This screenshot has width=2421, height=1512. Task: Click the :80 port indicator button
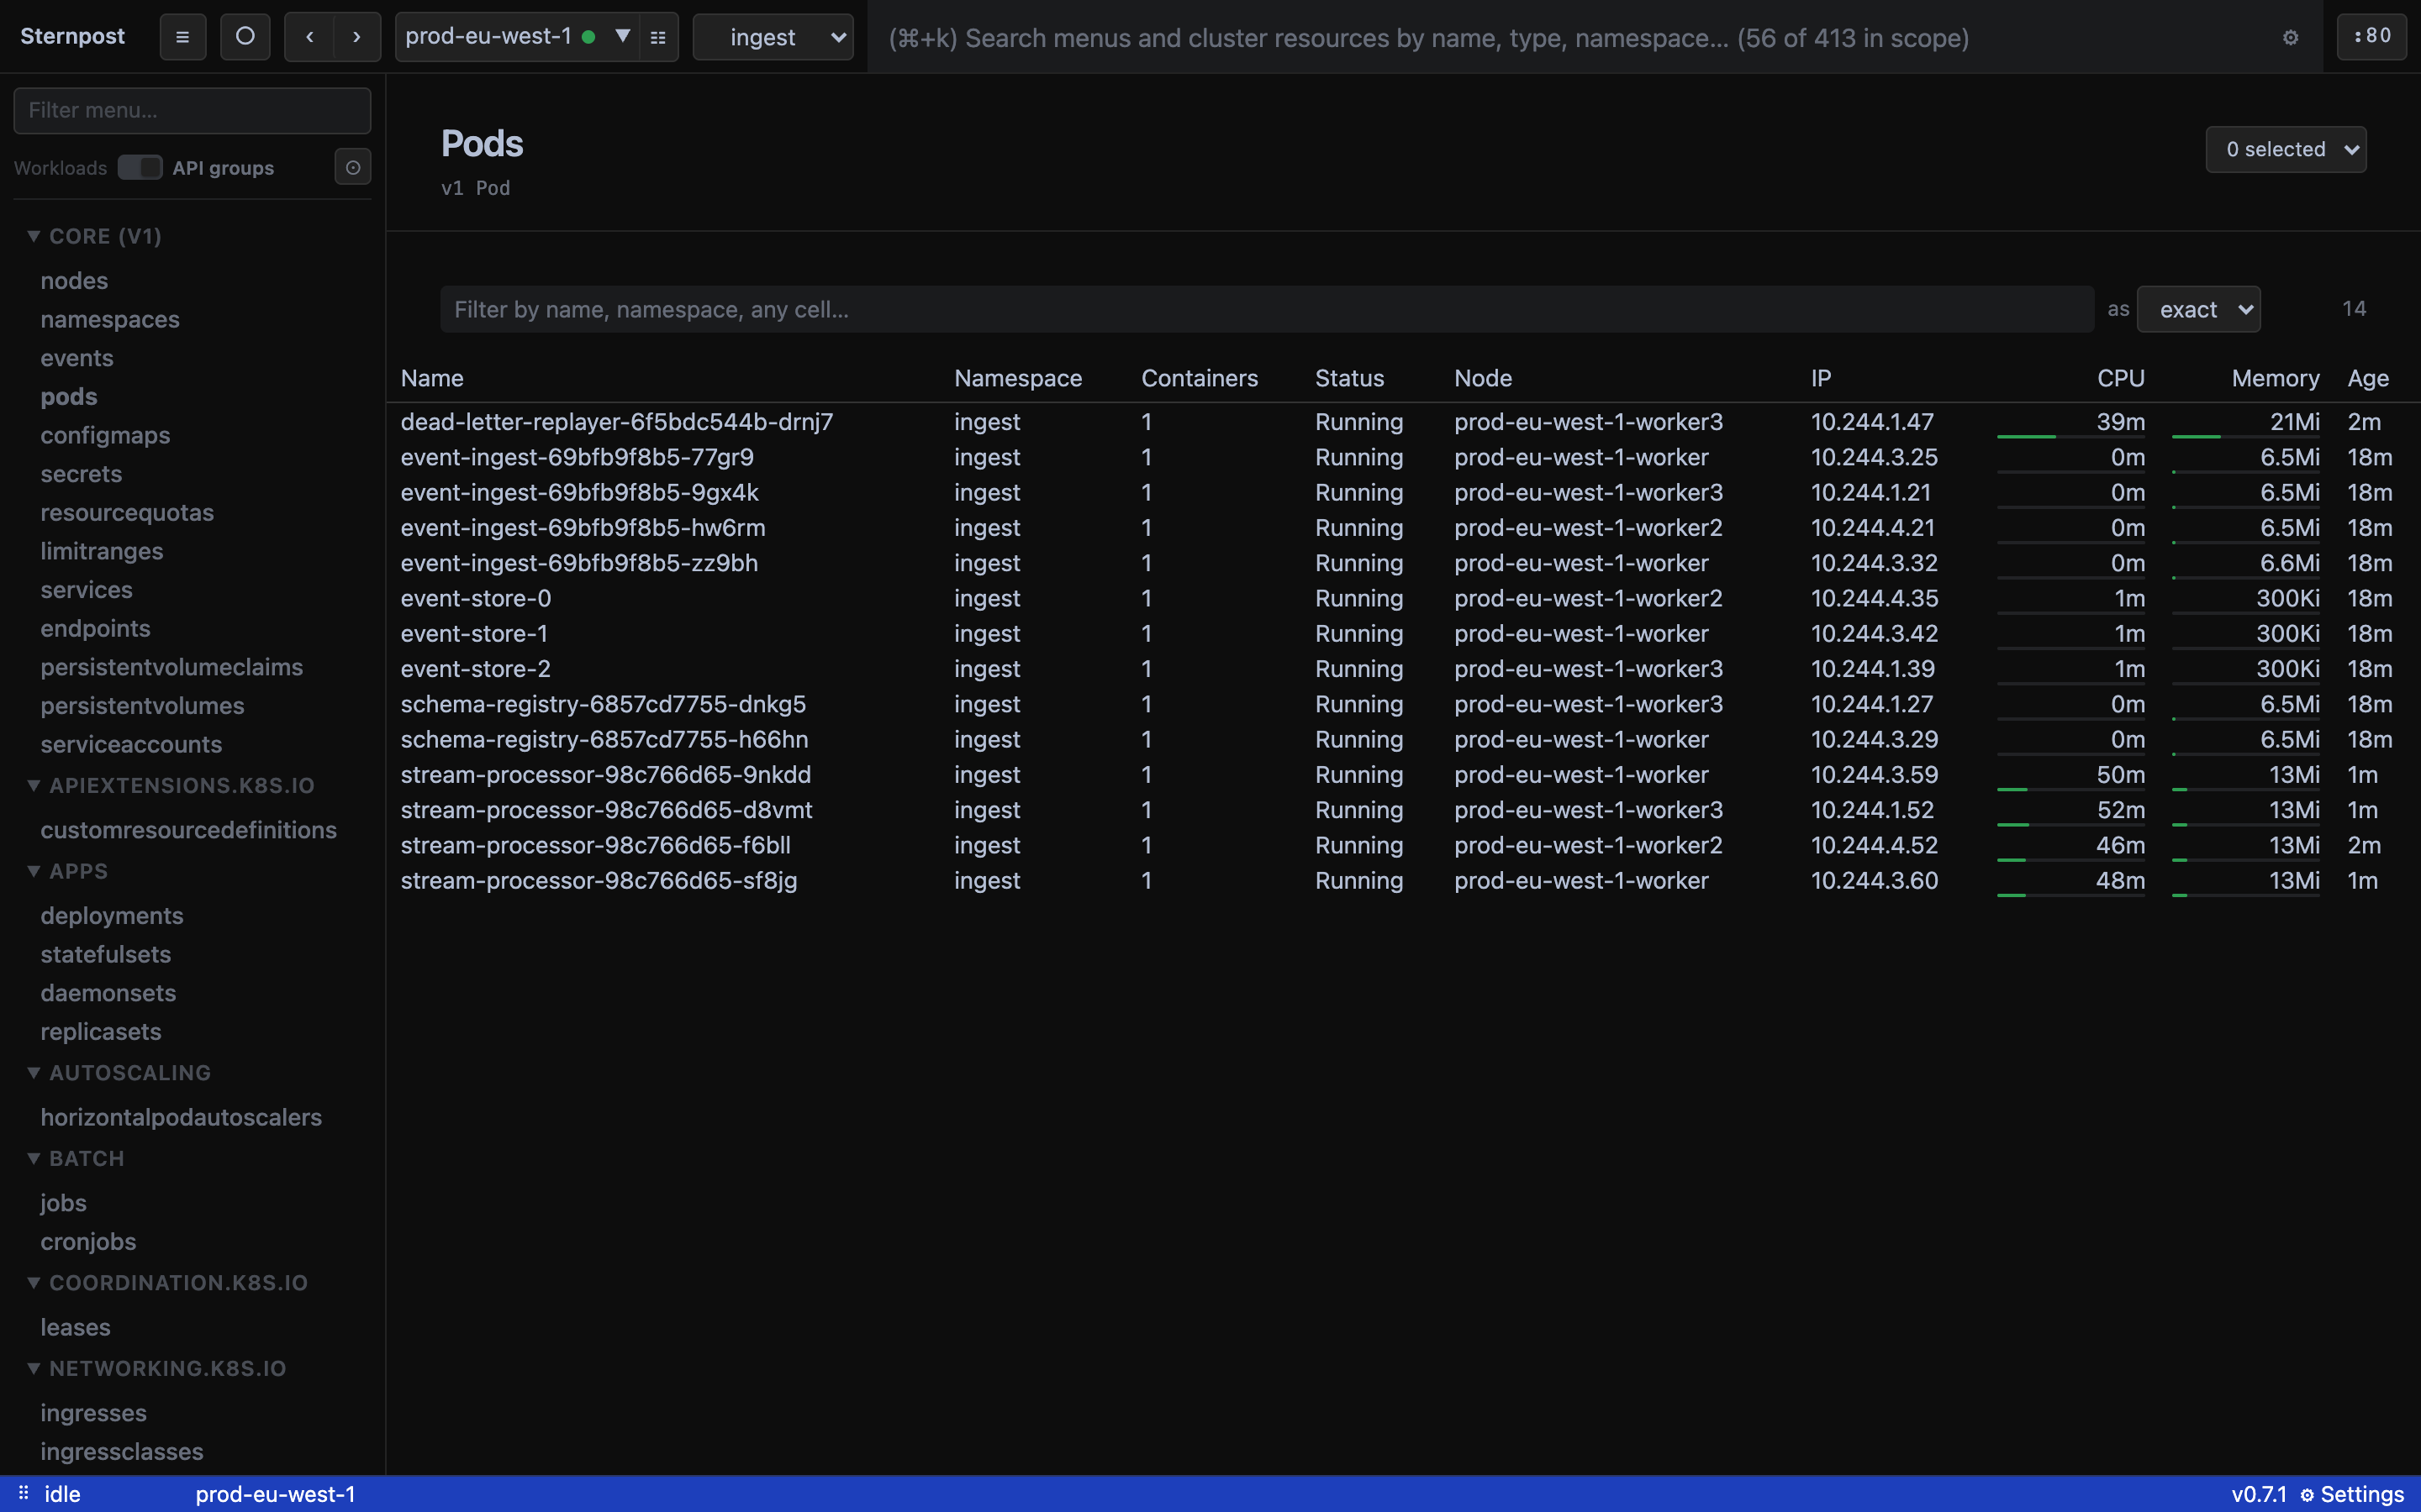(x=2372, y=36)
